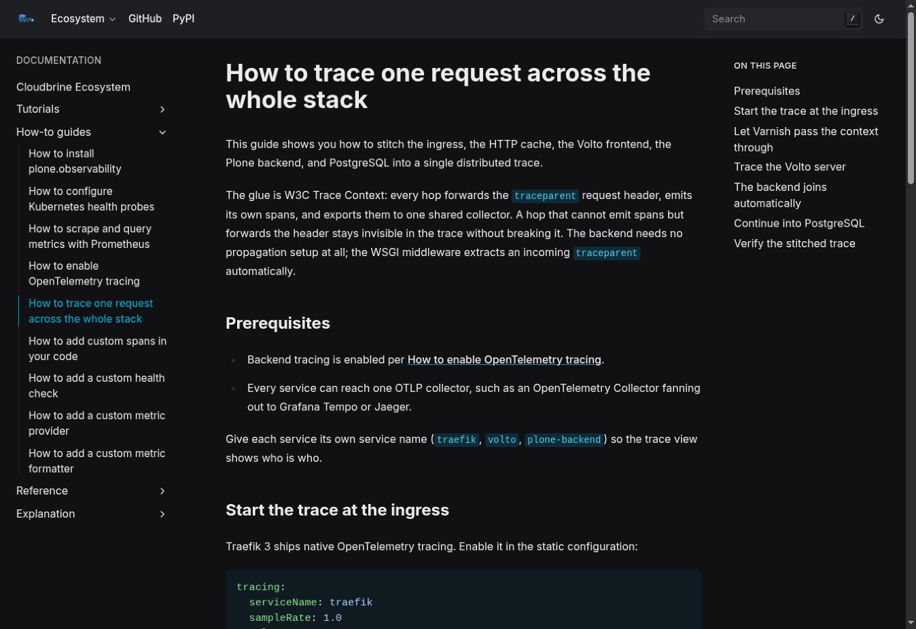Click the scrollbar down arrow
The image size is (916, 629).
point(911,623)
